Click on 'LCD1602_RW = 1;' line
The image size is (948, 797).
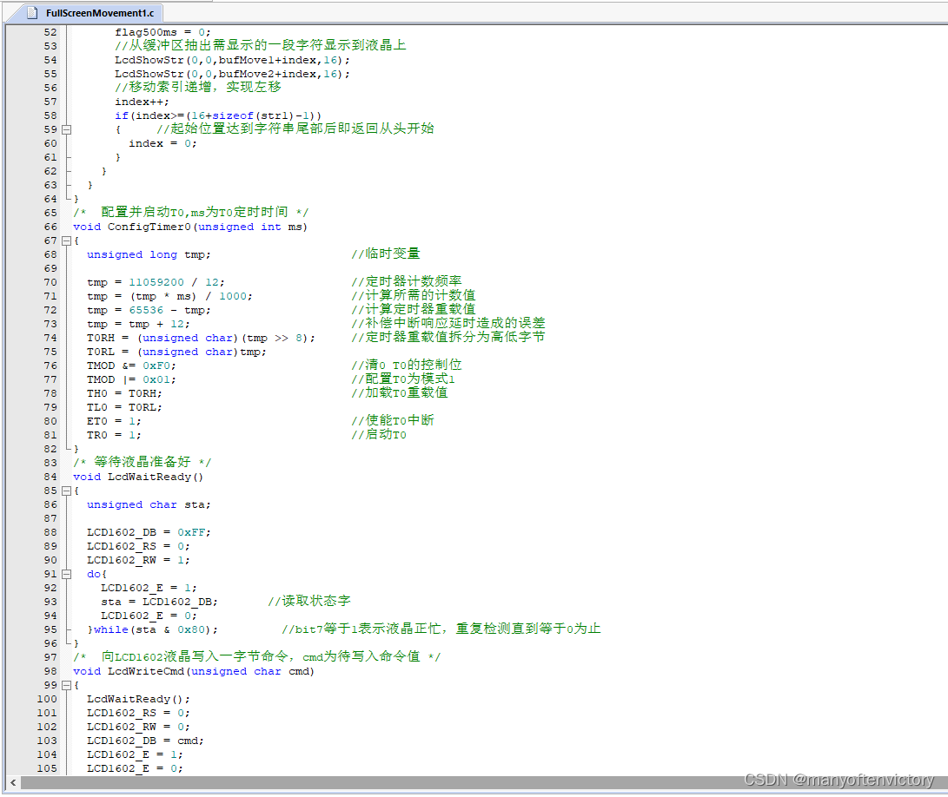138,560
